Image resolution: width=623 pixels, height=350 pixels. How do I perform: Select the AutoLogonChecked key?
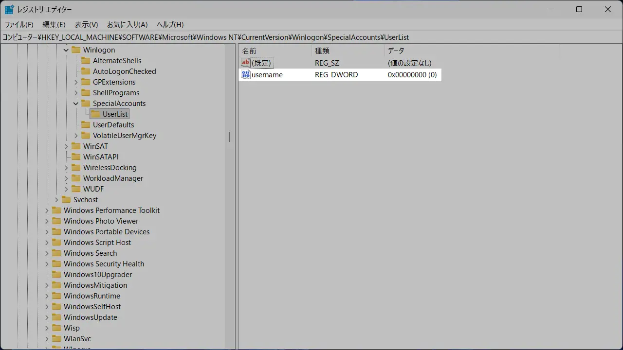(x=124, y=71)
